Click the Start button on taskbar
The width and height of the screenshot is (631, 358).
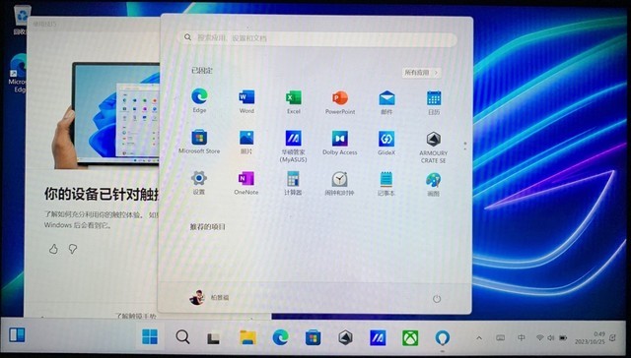pyautogui.click(x=150, y=337)
